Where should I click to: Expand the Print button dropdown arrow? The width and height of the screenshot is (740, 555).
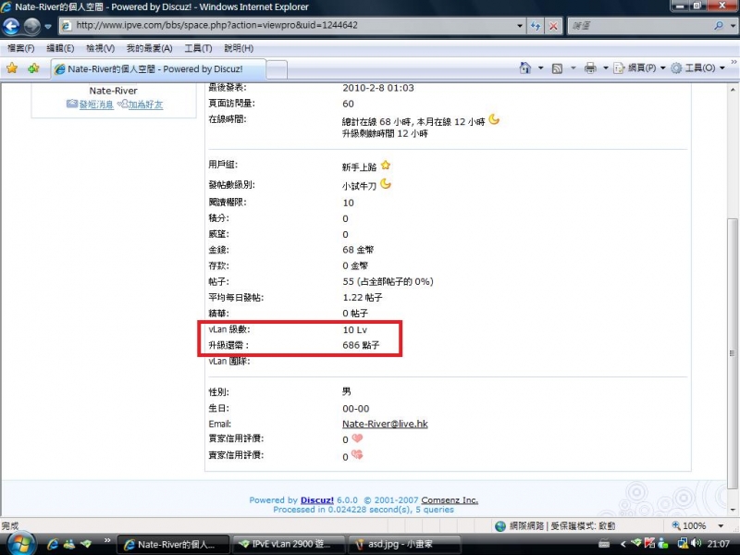coord(606,68)
